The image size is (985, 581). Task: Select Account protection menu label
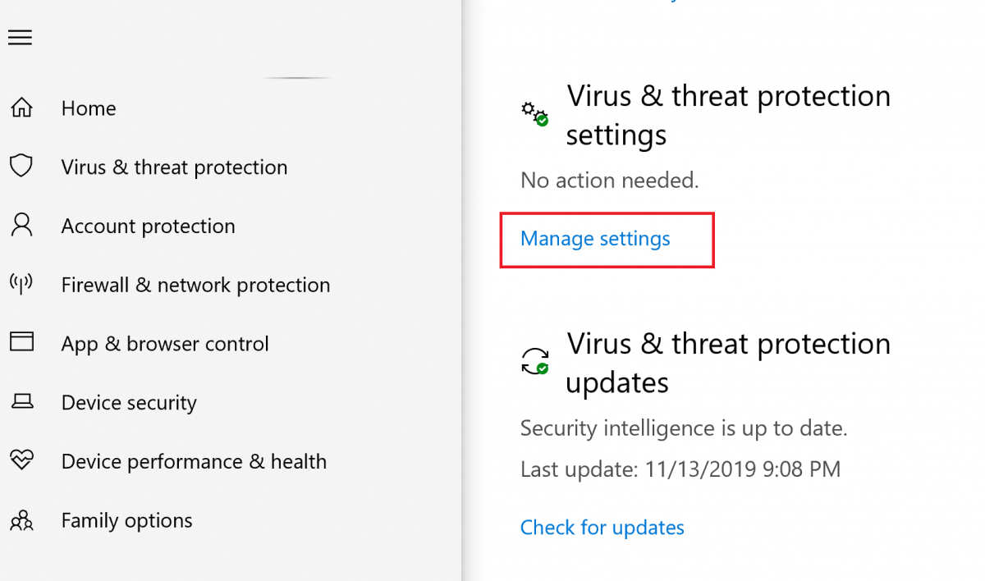[149, 226]
